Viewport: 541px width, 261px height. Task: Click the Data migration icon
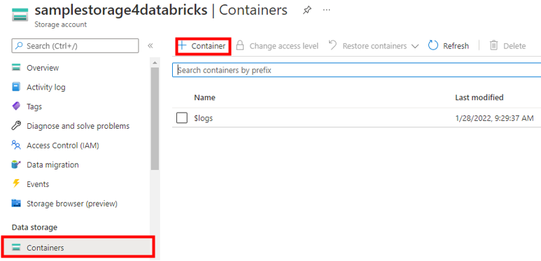[x=16, y=164]
